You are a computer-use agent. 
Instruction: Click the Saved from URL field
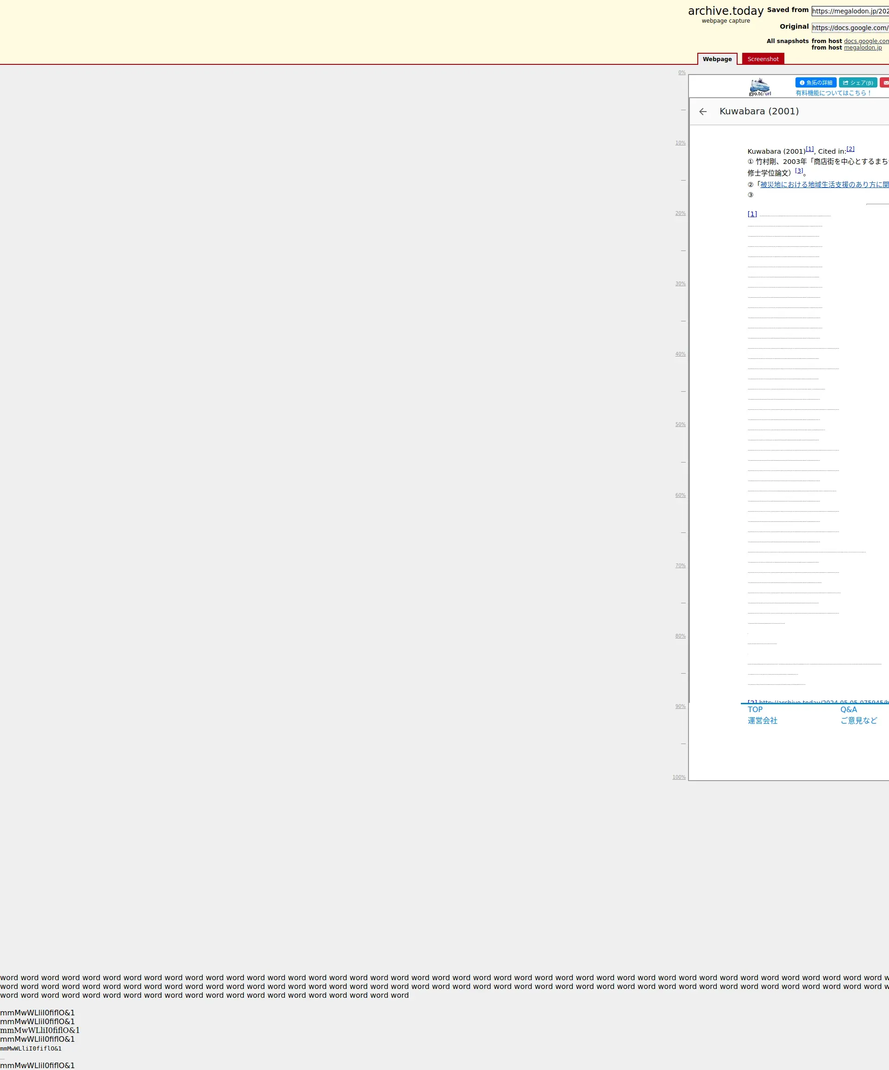point(850,11)
